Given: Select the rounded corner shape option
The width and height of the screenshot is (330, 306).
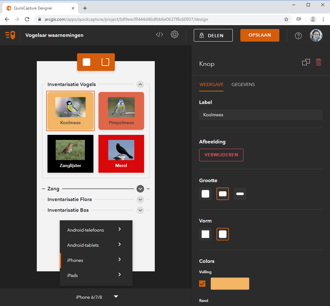Looking at the screenshot, I should [x=223, y=234].
